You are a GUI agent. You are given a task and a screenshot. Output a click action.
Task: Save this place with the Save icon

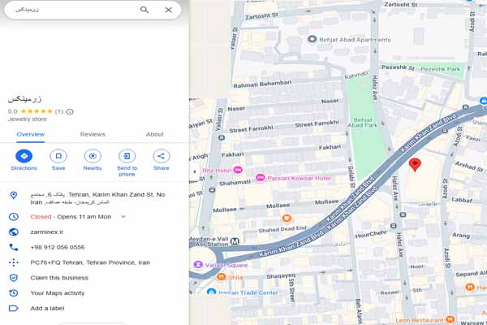58,156
